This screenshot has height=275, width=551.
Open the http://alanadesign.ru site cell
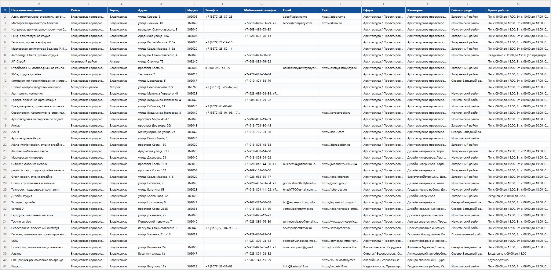point(341,145)
